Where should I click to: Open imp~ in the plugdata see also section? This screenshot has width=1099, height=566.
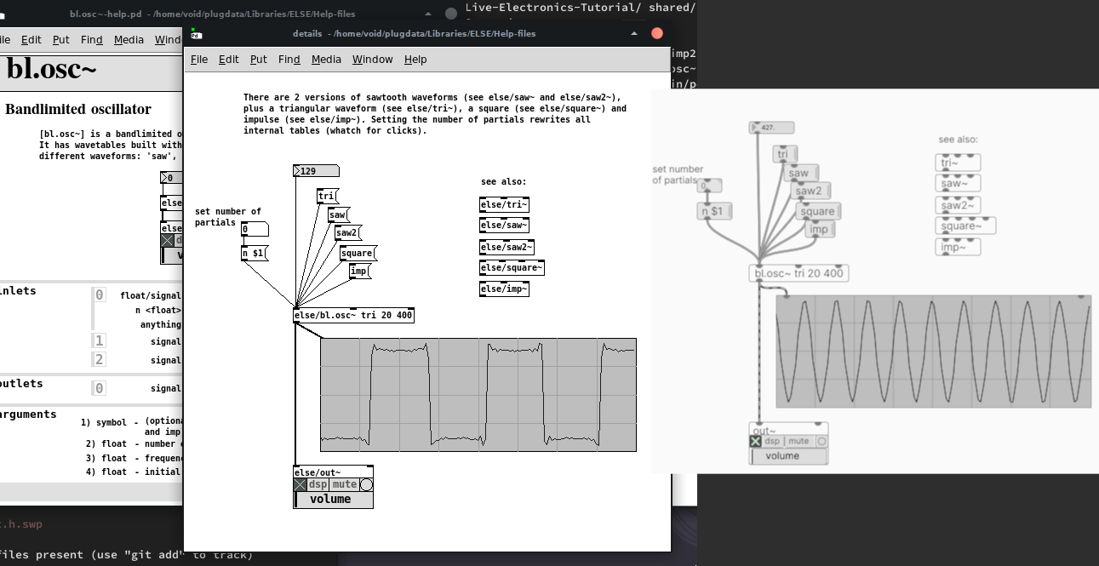click(957, 245)
